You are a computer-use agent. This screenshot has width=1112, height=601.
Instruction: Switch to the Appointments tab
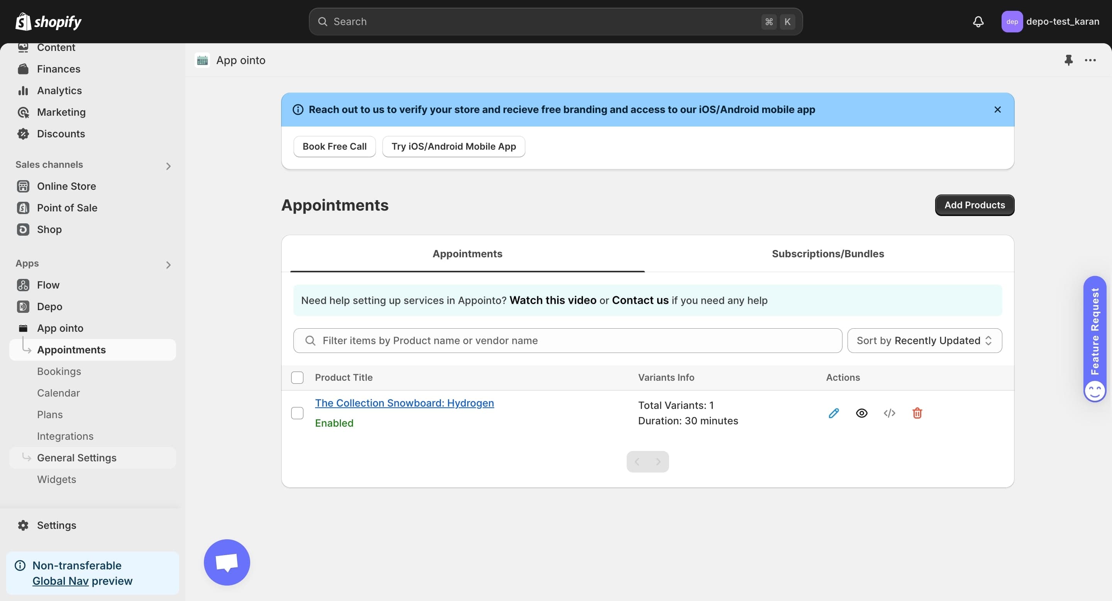pos(468,253)
